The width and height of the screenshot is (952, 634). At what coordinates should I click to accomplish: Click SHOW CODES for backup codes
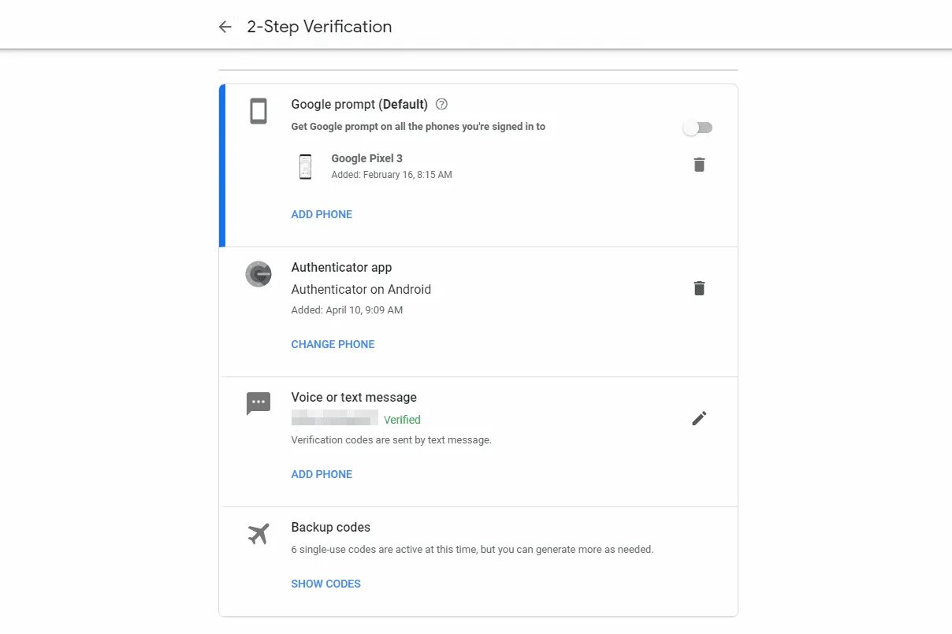tap(325, 584)
